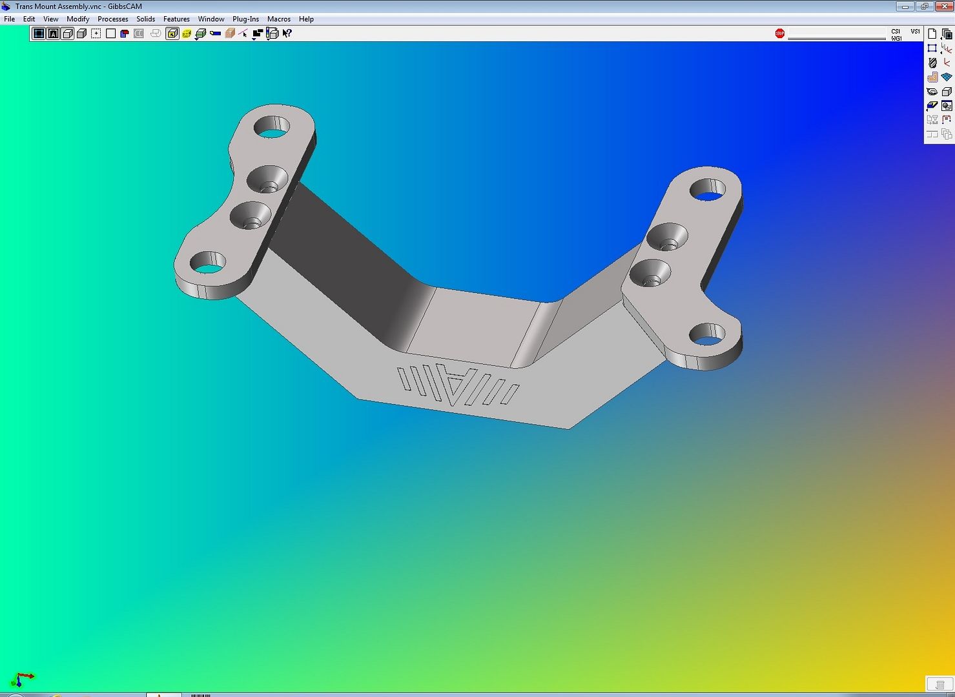Click the toolpath eye render icon

click(932, 92)
